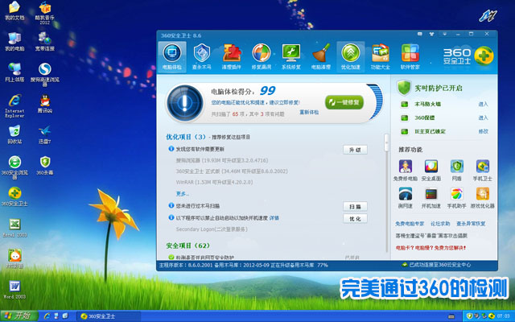Click the 开始 Start button

tap(19, 316)
